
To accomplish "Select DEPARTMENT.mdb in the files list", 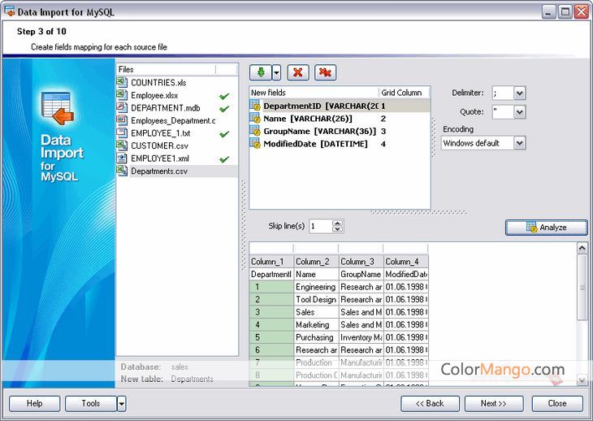I will point(165,108).
